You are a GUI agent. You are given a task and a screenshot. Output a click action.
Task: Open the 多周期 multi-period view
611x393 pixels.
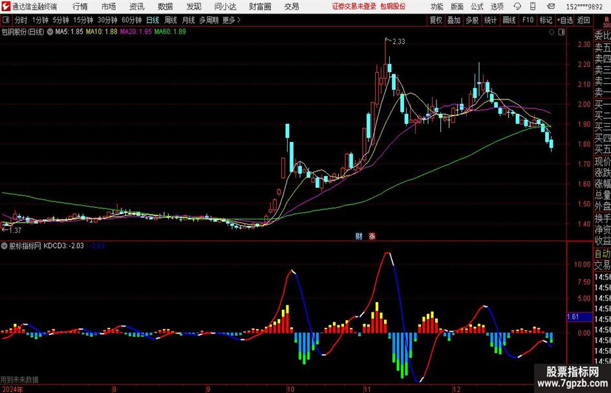[209, 20]
